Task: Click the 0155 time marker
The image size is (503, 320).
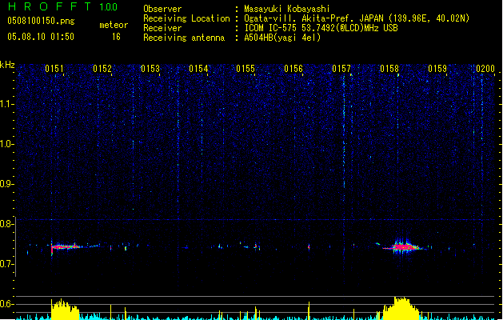Action: coord(246,68)
